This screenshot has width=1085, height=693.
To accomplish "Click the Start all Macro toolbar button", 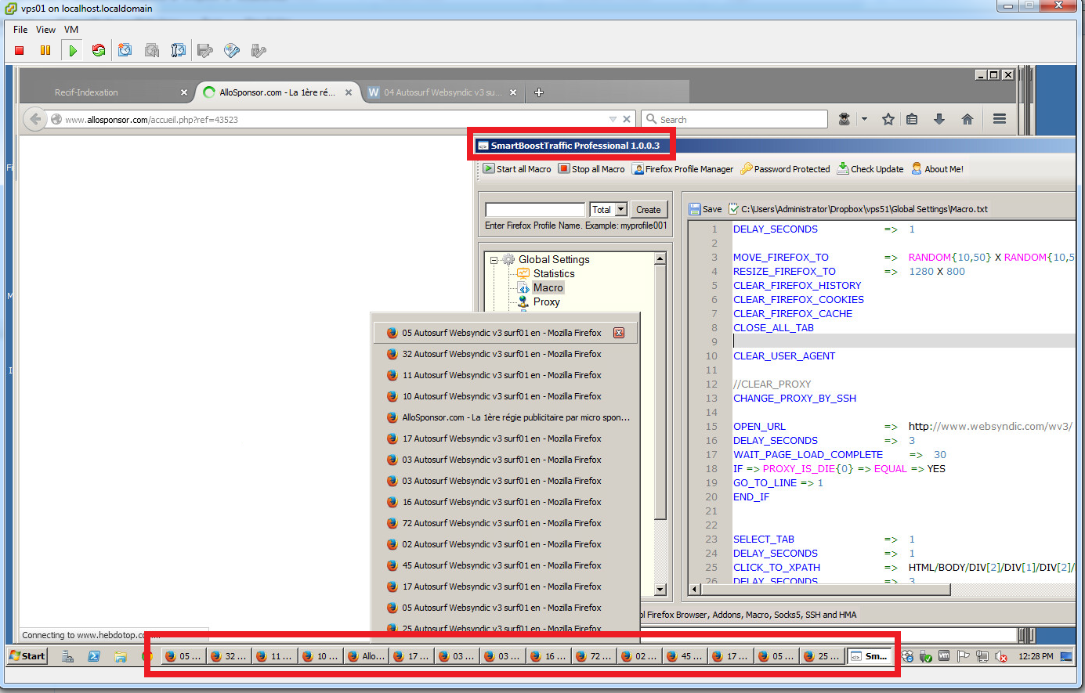I will pos(517,169).
